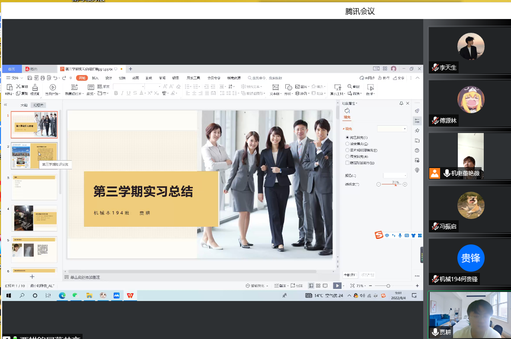The image size is (511, 339).
Task: Expand the color (颜色) picker dropdown
Action: click(x=395, y=175)
